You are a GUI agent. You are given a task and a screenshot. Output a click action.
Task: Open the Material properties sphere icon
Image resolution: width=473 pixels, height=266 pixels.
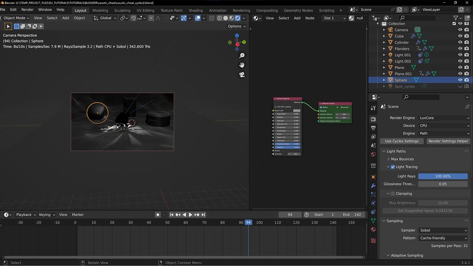tap(373, 229)
